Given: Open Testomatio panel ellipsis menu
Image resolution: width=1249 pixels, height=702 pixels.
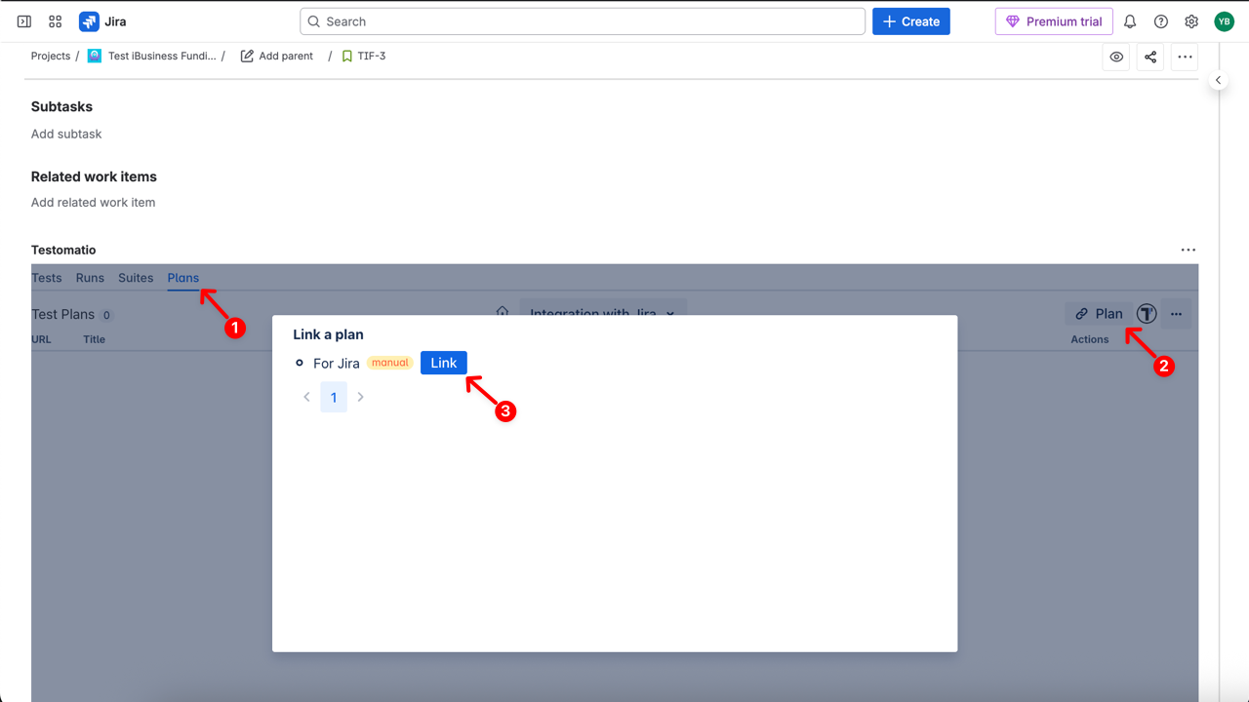Looking at the screenshot, I should click(1188, 250).
